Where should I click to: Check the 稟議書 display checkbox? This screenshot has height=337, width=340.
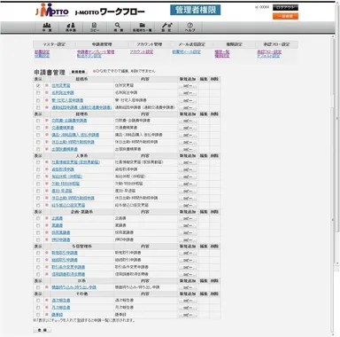coord(38,225)
